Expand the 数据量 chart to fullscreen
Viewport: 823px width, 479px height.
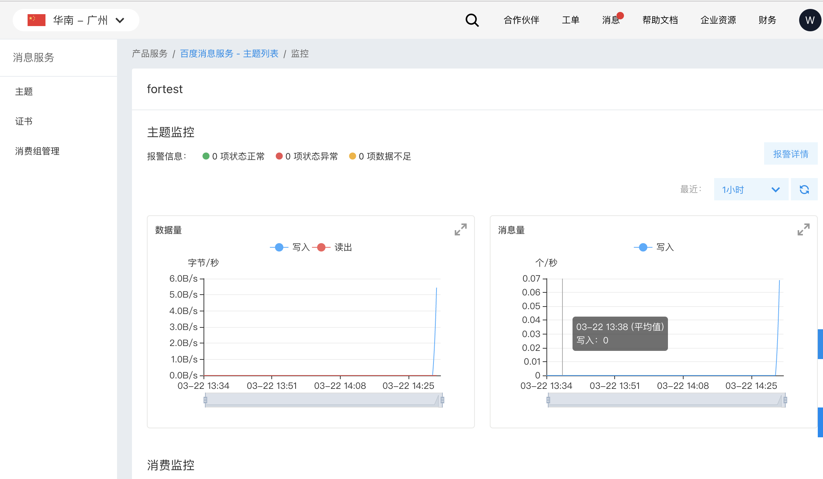[461, 229]
